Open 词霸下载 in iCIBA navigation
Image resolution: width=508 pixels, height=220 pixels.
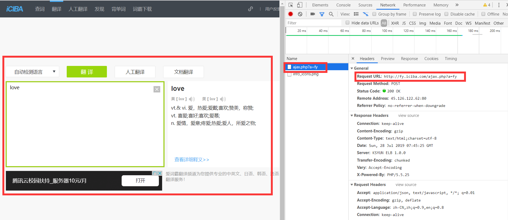pos(142,9)
